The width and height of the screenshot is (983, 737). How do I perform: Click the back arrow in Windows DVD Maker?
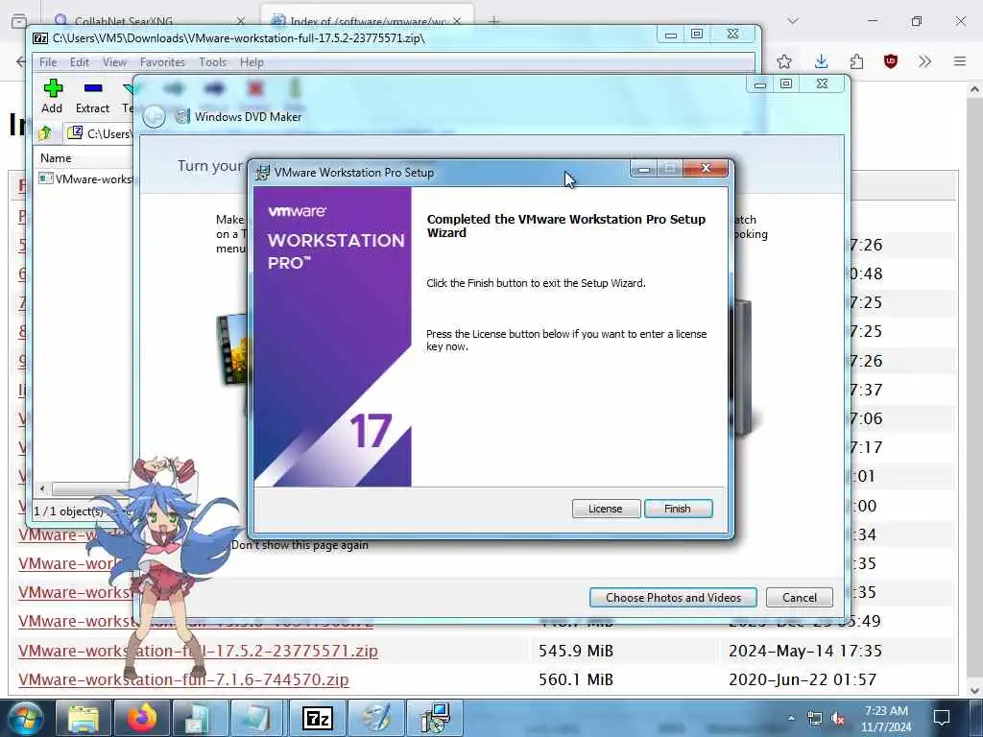click(x=154, y=116)
